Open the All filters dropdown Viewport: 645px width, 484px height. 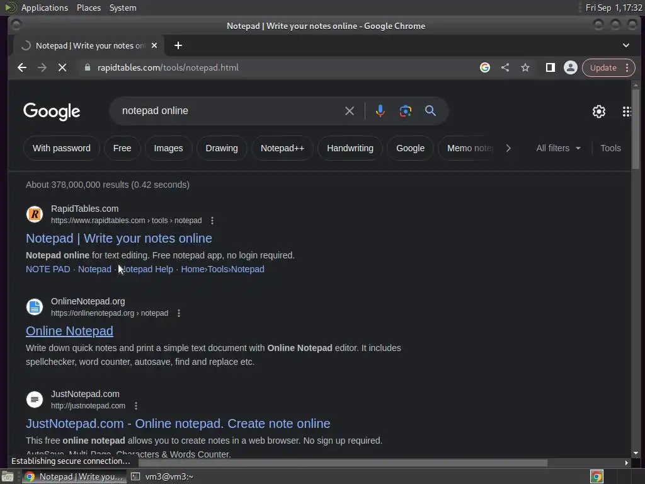pyautogui.click(x=558, y=148)
